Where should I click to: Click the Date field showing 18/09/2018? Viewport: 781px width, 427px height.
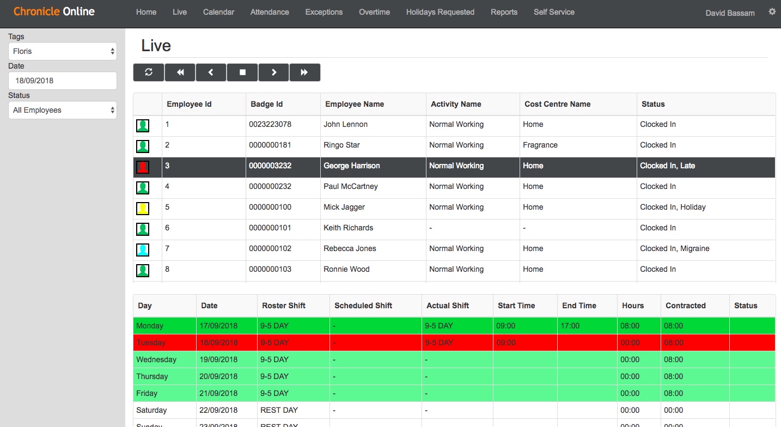[63, 81]
